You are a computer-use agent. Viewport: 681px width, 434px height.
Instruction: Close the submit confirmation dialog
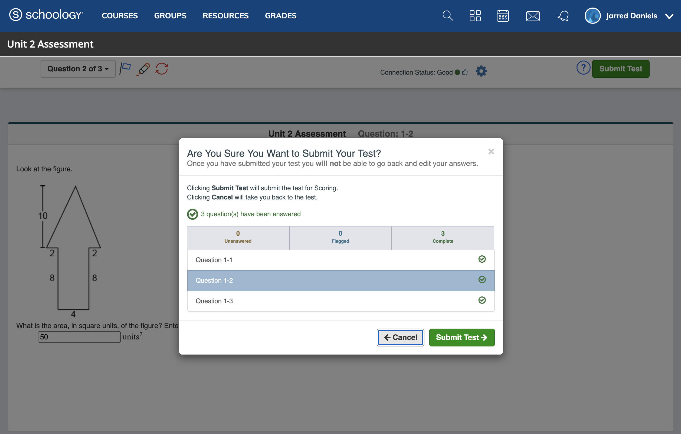(x=491, y=152)
